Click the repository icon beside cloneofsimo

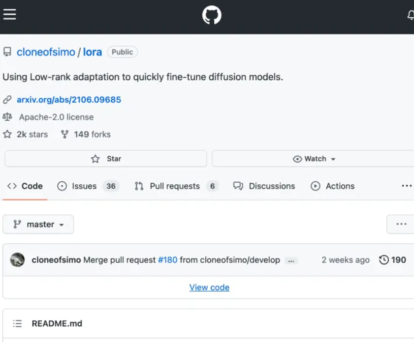point(7,52)
